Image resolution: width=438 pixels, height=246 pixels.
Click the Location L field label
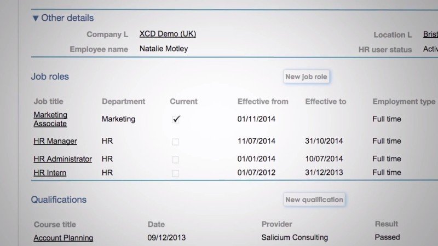click(x=393, y=35)
